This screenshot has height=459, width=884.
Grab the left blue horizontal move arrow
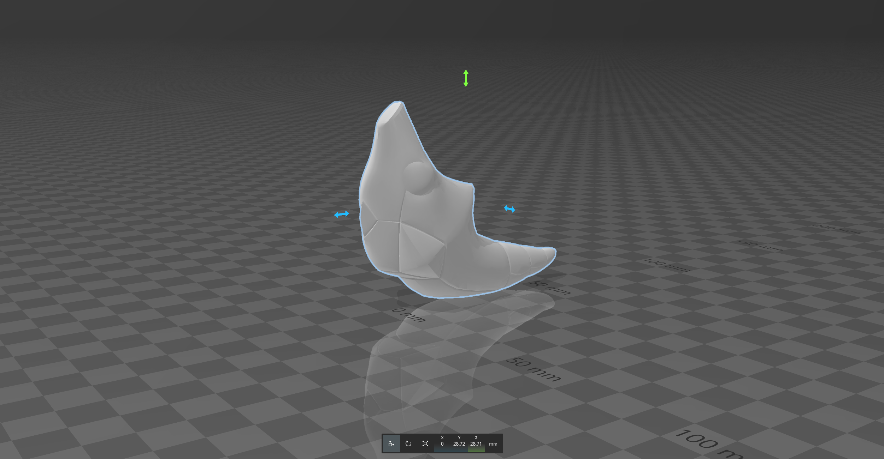(341, 214)
